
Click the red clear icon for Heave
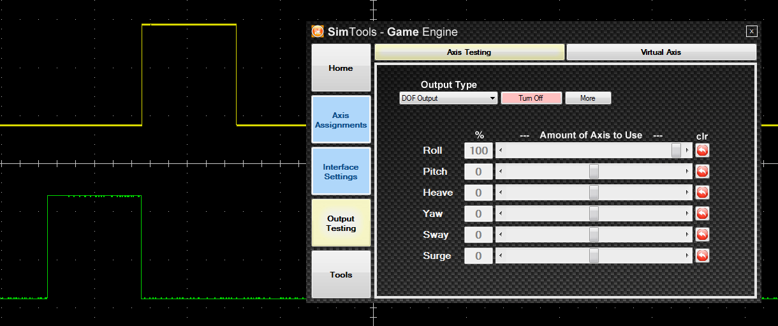(702, 193)
